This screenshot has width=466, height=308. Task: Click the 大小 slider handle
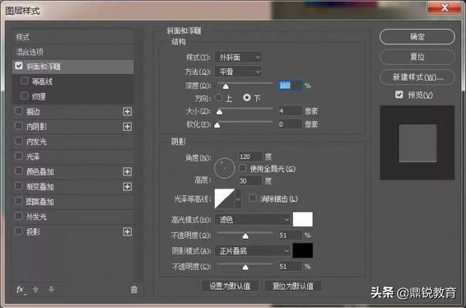(219, 112)
